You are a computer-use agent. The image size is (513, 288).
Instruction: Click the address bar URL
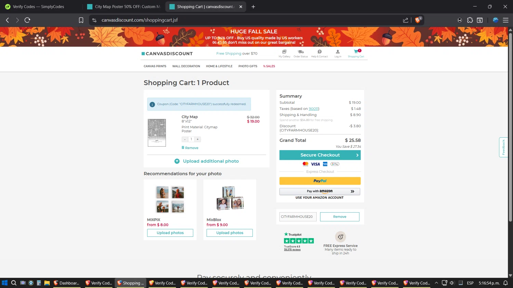point(140,20)
